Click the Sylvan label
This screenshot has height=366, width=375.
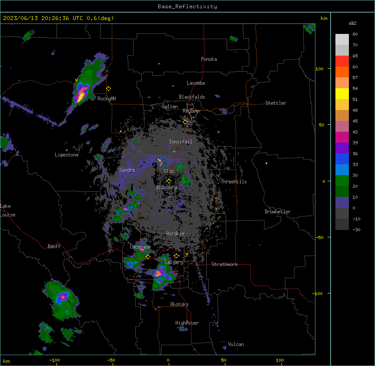[x=170, y=106]
